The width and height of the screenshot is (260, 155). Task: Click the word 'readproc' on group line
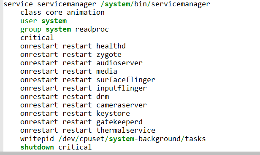[92, 29]
